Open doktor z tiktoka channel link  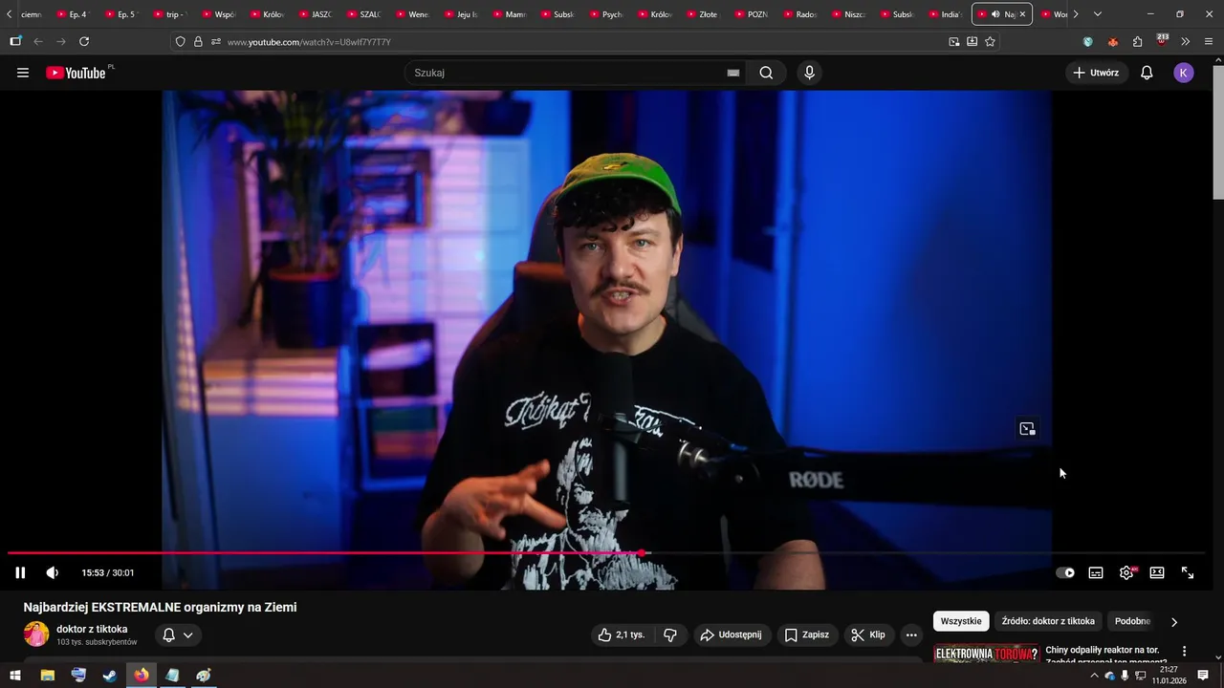pyautogui.click(x=92, y=629)
